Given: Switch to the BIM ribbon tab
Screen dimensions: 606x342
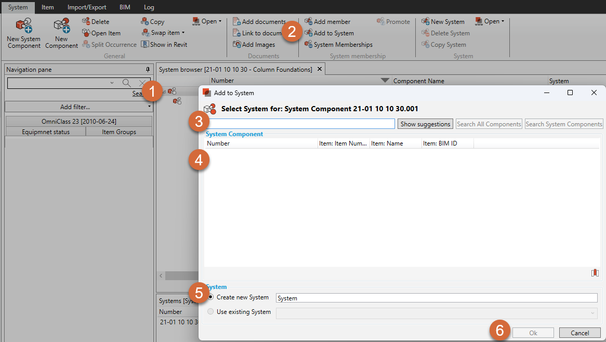Looking at the screenshot, I should tap(124, 7).
